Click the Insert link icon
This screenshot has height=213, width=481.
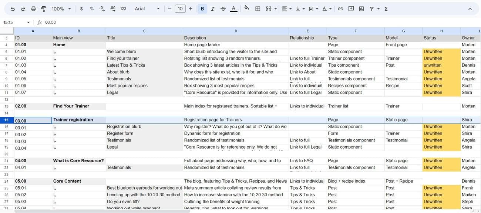(x=340, y=9)
